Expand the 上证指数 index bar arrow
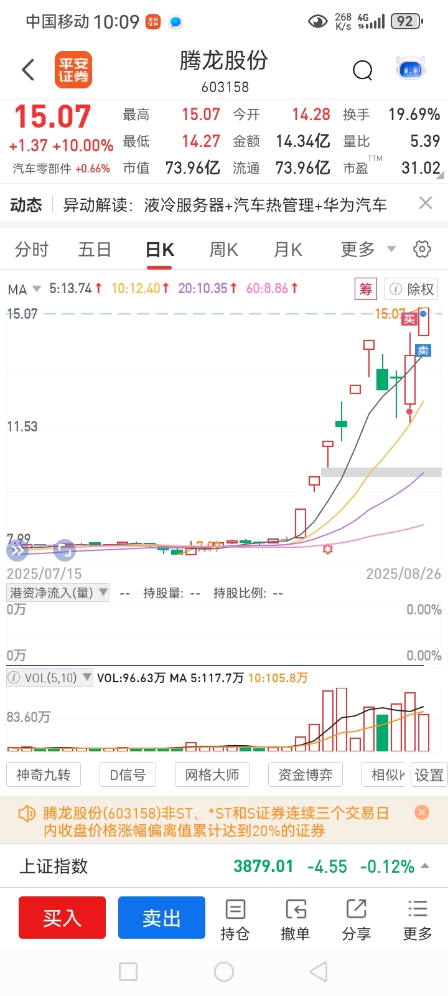448x996 pixels. click(425, 866)
